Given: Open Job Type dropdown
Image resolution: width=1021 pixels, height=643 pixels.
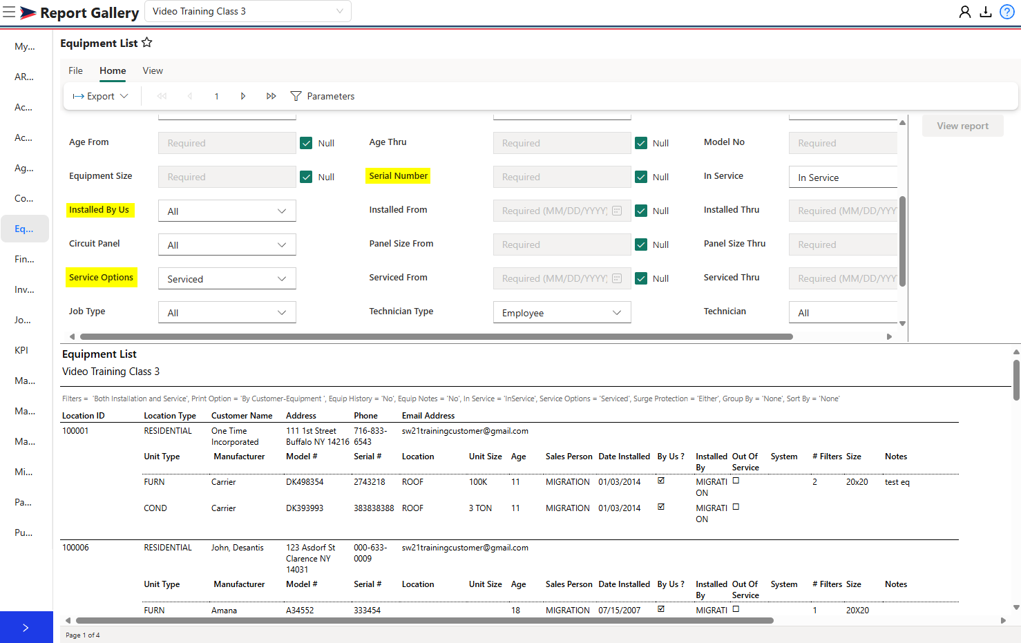Looking at the screenshot, I should pyautogui.click(x=227, y=312).
